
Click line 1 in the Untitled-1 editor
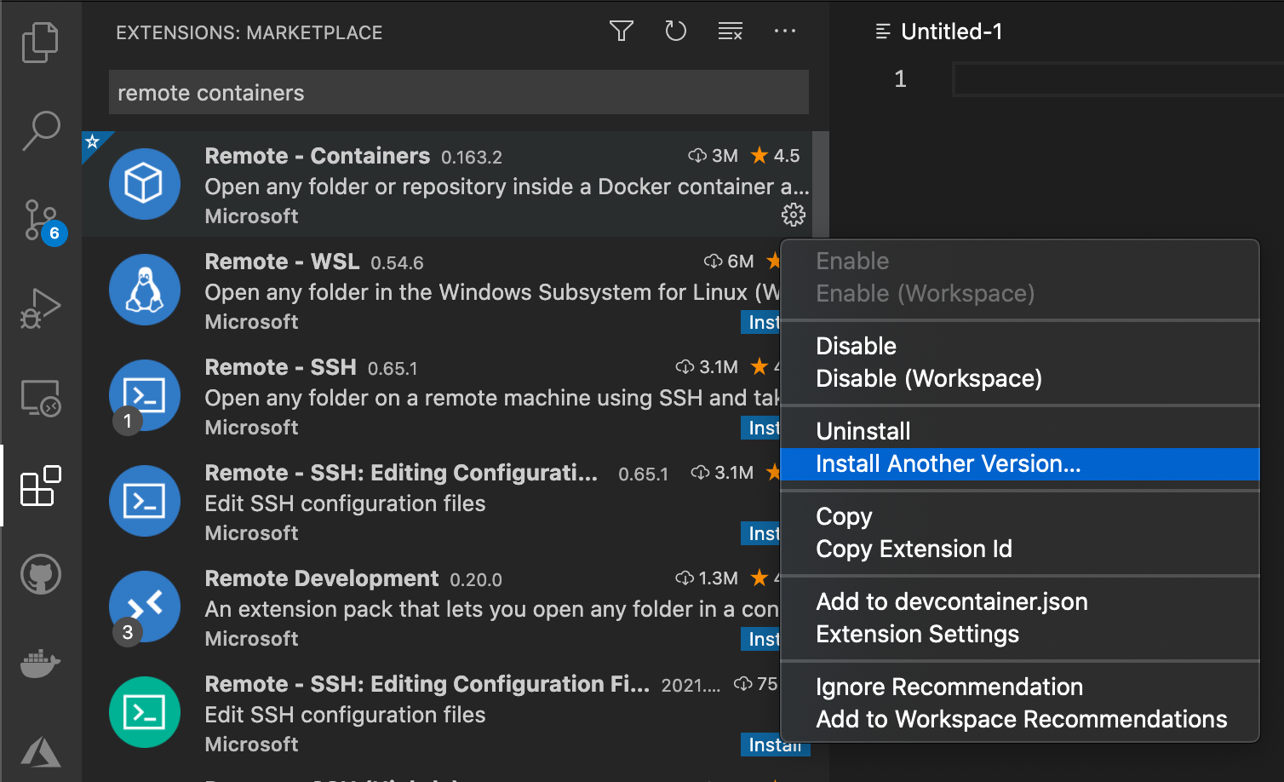(1118, 79)
